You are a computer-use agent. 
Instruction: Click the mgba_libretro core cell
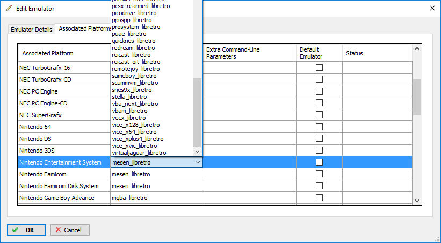[x=156, y=198]
